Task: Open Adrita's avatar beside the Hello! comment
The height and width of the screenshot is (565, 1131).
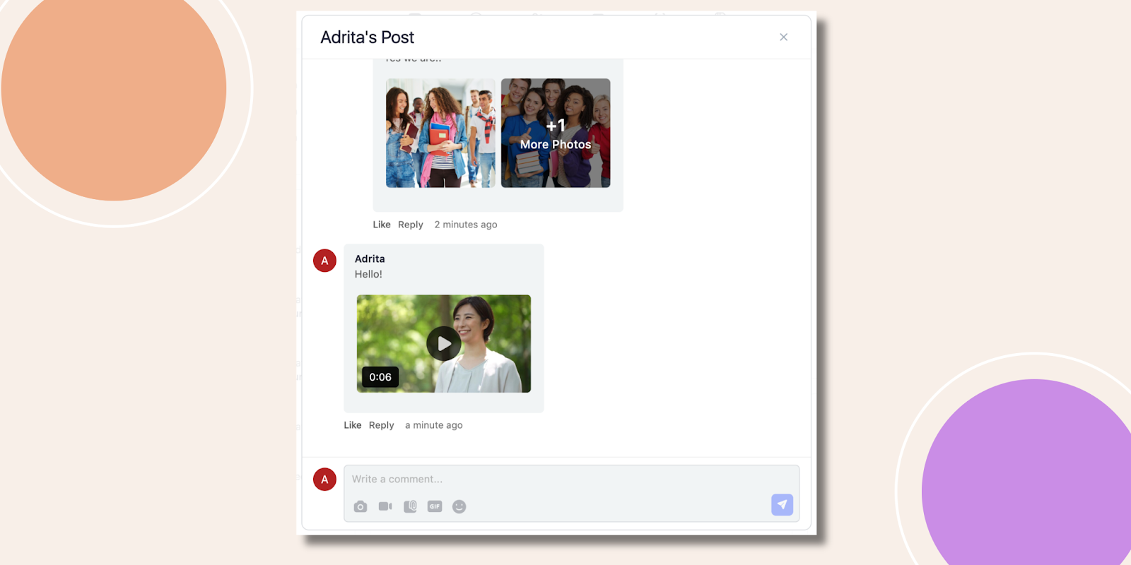Action: point(324,261)
